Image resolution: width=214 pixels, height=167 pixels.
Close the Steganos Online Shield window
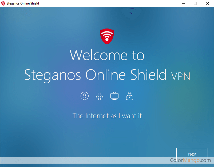207,3
